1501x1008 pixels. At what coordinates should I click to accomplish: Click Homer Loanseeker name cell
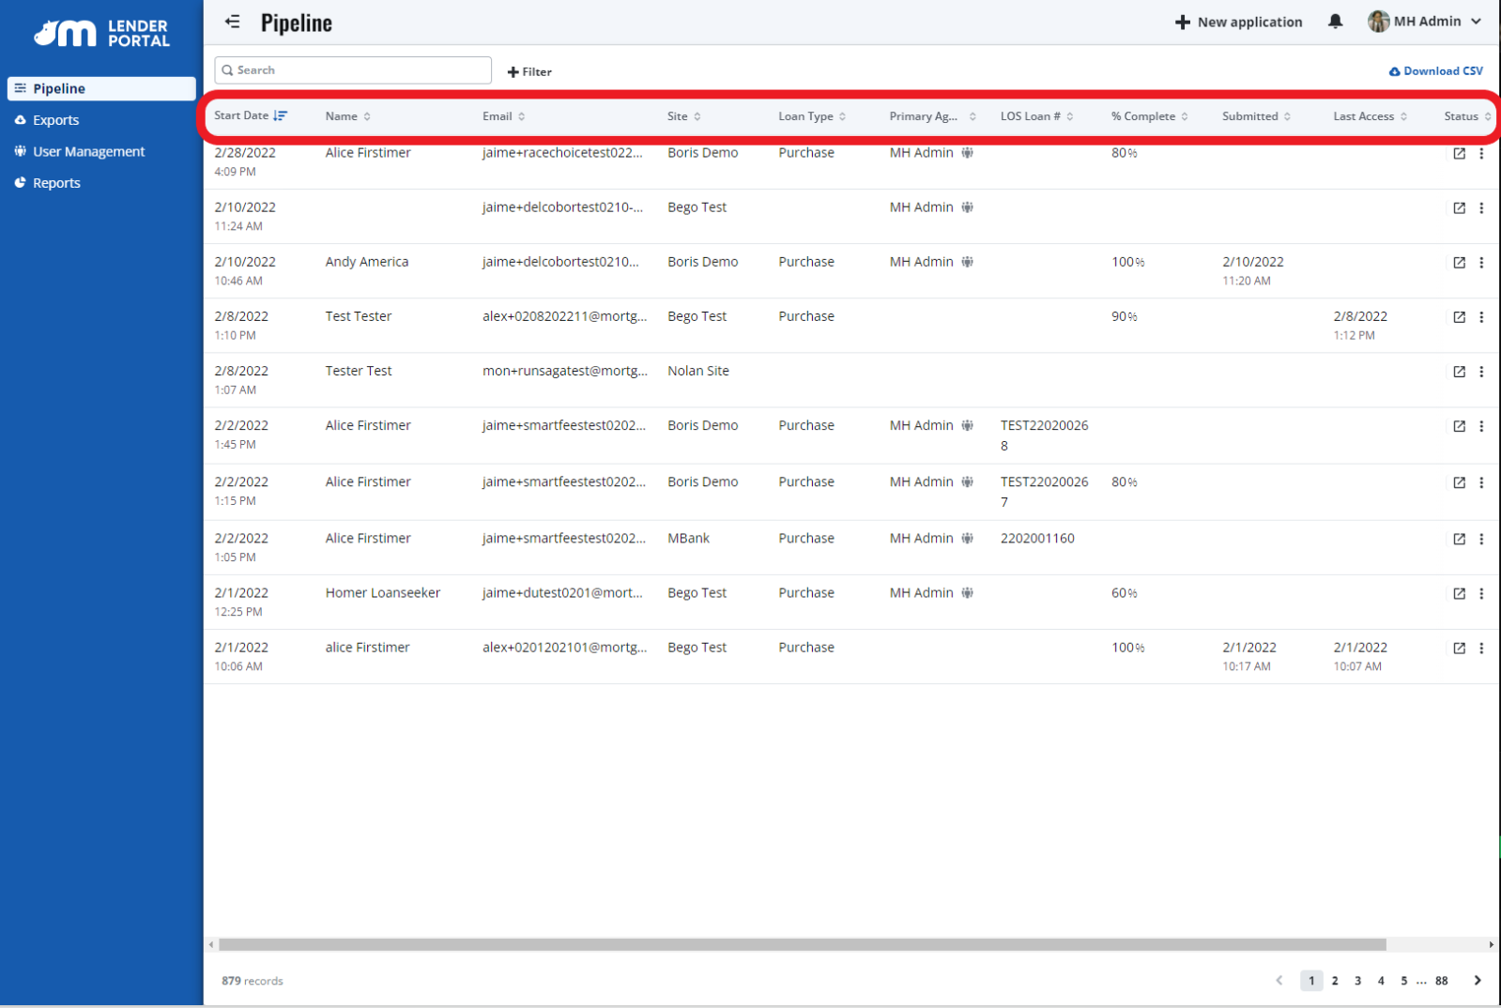click(382, 592)
